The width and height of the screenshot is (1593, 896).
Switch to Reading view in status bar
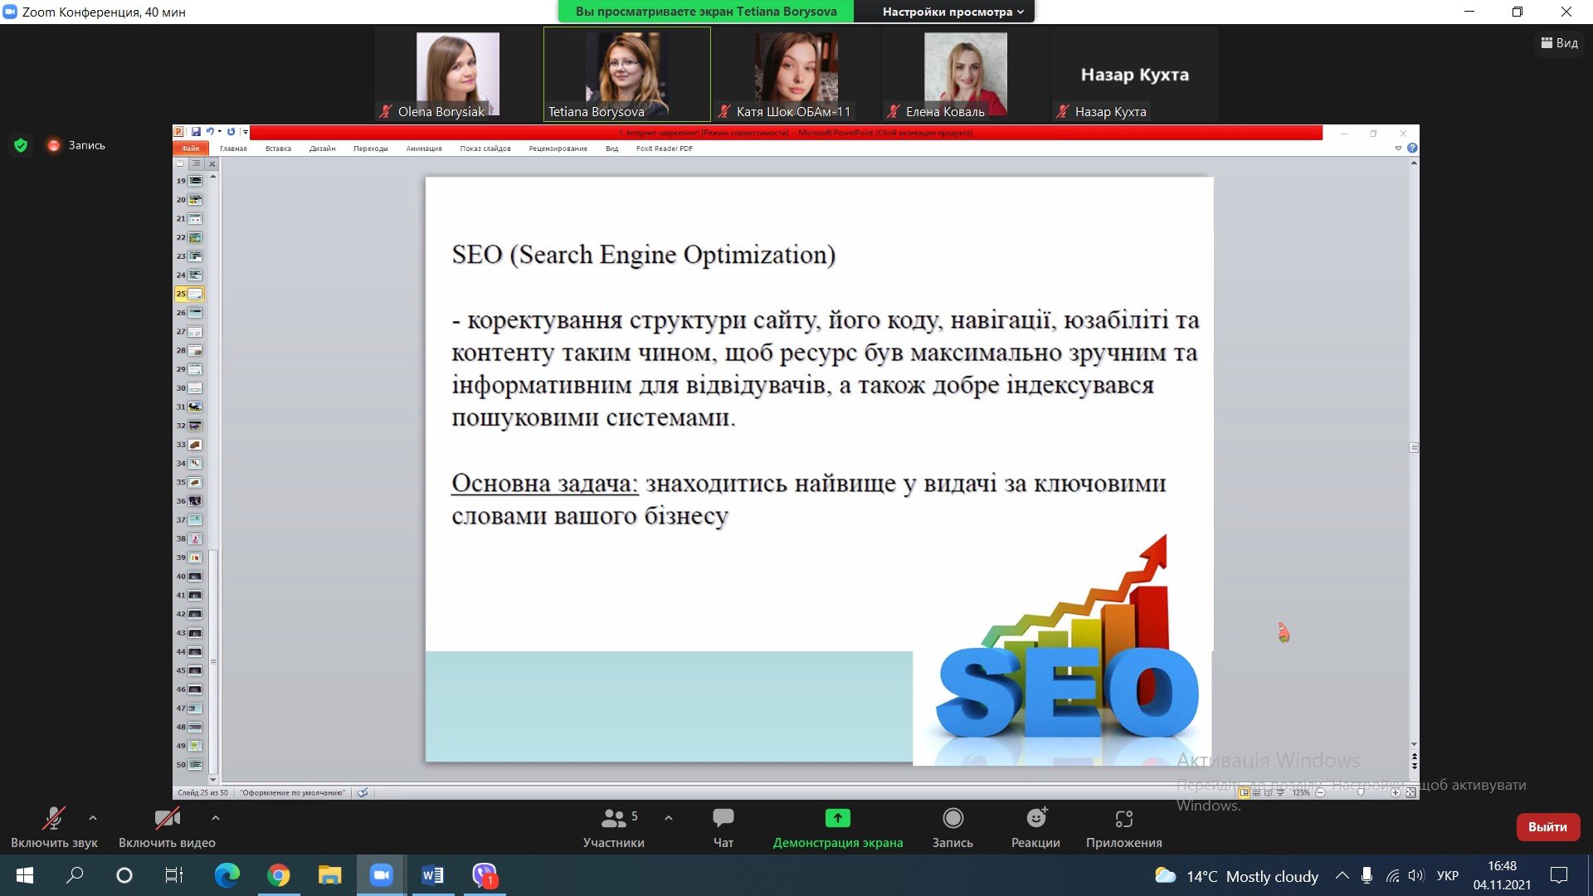[1268, 792]
